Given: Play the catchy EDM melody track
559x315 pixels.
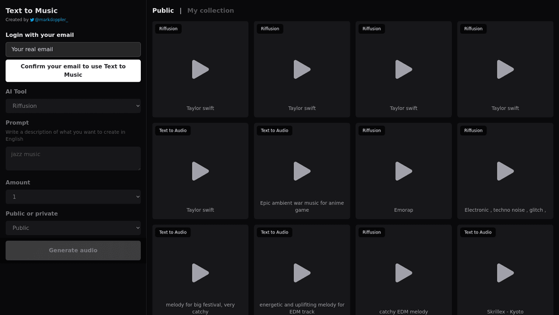Looking at the screenshot, I should tap(404, 273).
